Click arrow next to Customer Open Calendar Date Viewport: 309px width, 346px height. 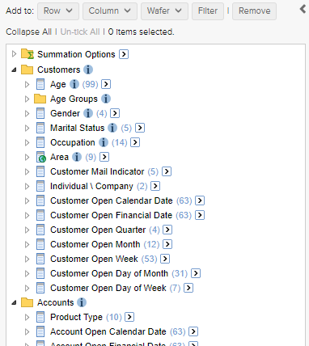[200, 200]
